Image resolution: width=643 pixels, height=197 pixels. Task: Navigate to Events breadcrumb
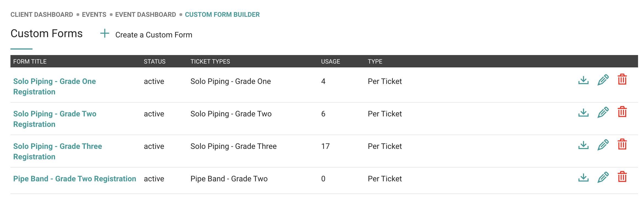coord(94,15)
